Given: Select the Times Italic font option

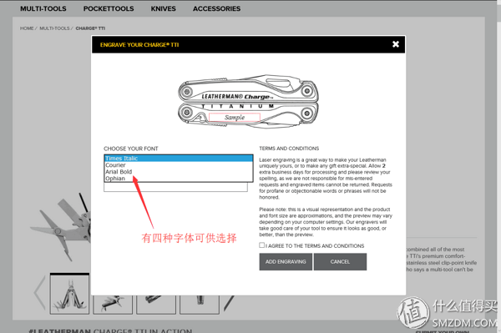Looking at the screenshot, I should [179, 159].
